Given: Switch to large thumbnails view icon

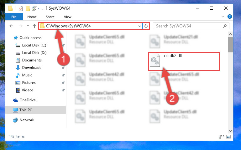Looking at the screenshot, I should [228, 137].
